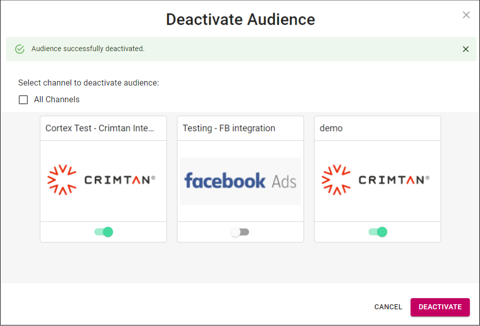Click the Testing - FB integration title
This screenshot has width=480, height=326.
point(229,128)
